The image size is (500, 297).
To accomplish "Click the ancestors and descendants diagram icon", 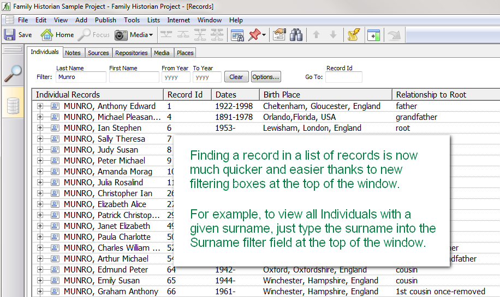I will [x=200, y=35].
